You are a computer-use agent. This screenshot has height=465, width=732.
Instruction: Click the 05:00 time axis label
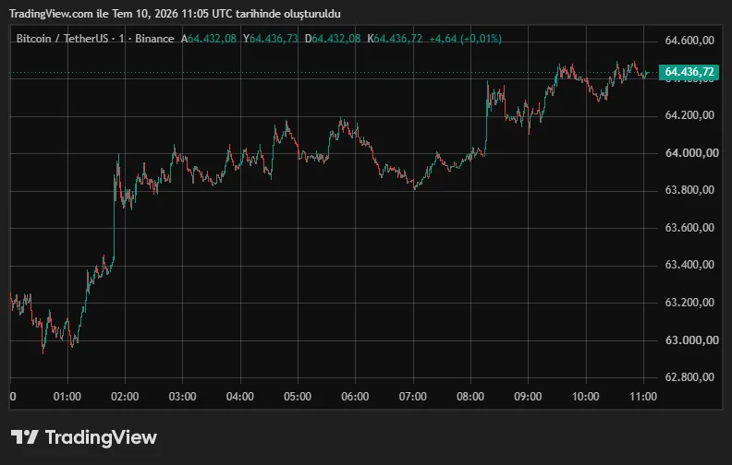(298, 397)
